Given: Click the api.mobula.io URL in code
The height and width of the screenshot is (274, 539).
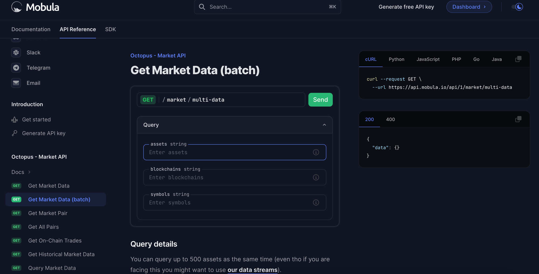Looking at the screenshot, I should coord(450,87).
